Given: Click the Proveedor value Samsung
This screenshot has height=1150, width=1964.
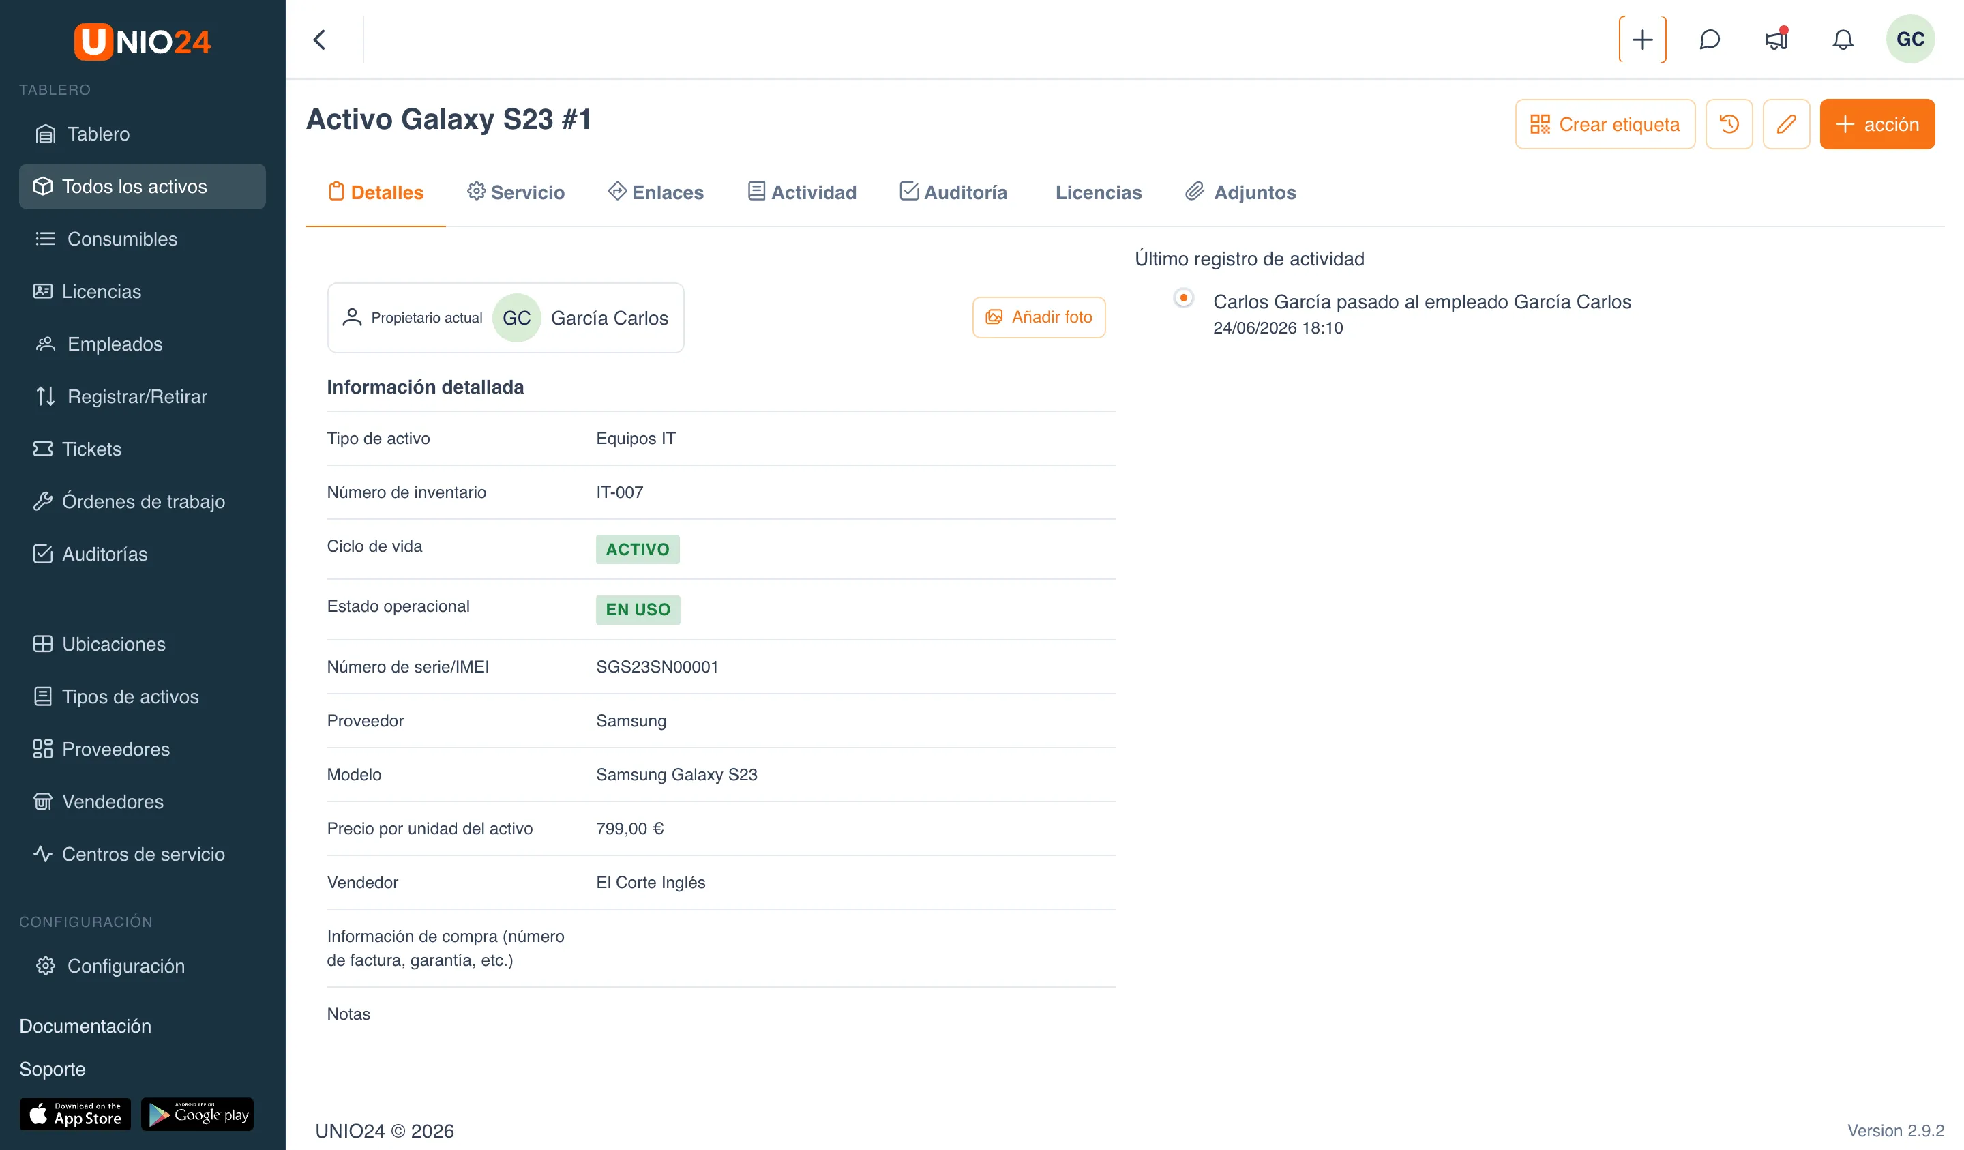Looking at the screenshot, I should point(631,721).
